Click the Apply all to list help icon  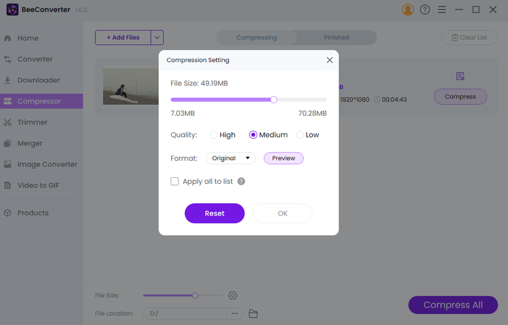tap(241, 182)
